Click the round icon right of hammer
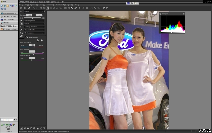The height and width of the screenshot is (133, 212). pyautogui.click(x=107, y=8)
